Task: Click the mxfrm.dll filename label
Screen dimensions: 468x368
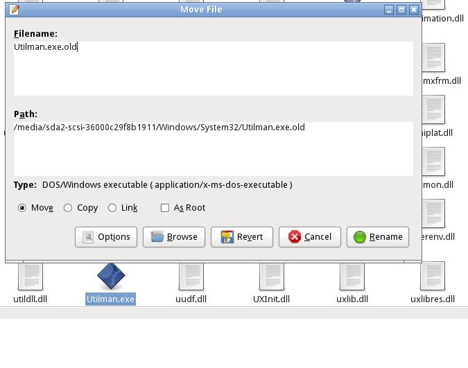Action: pos(442,81)
